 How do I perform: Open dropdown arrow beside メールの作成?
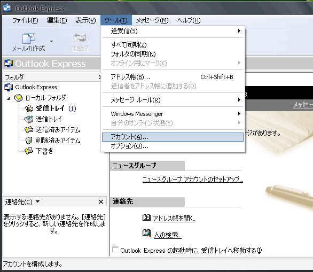pos(51,41)
